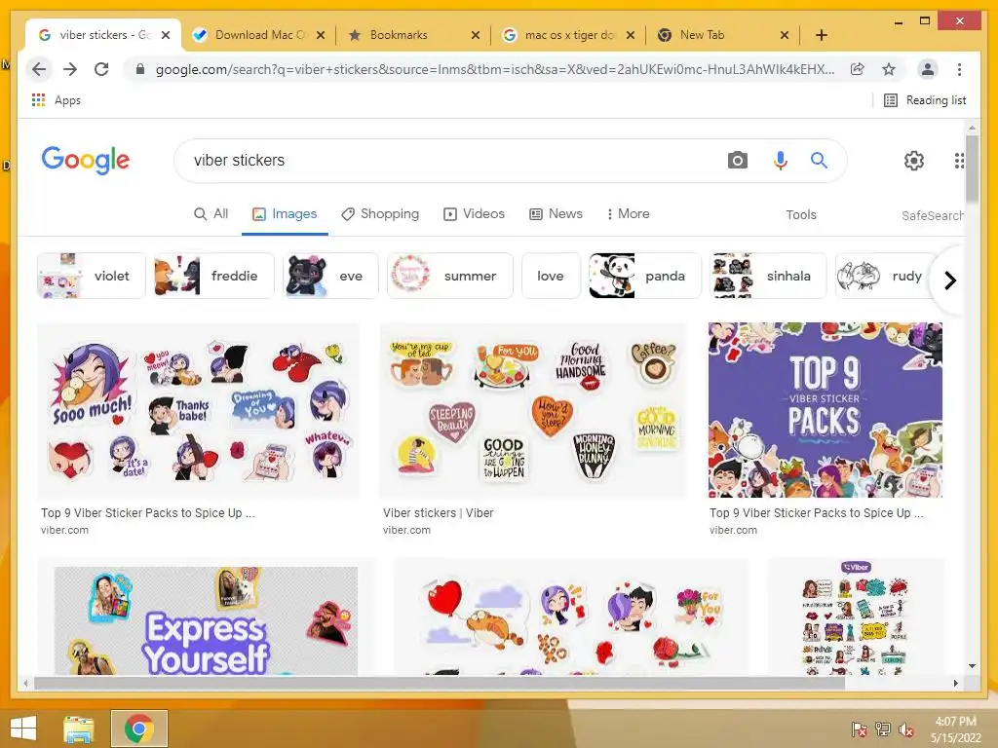This screenshot has width=998, height=748.
Task: Open viber.com source under Sooo much image
Action: click(64, 530)
